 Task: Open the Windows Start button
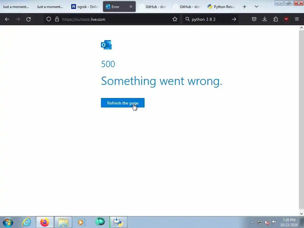pos(8,222)
